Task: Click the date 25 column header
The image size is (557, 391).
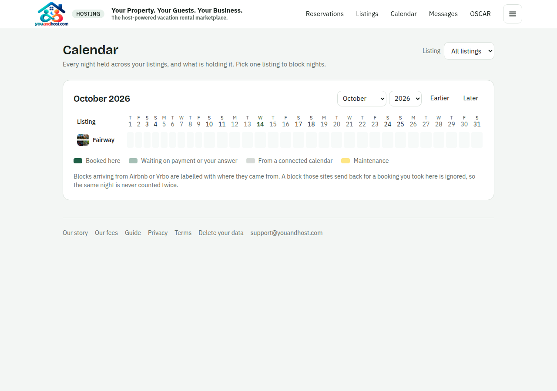Action: 400,121
